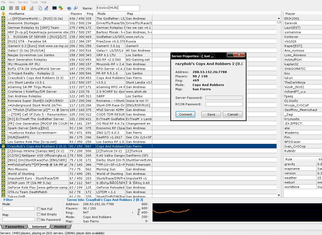The width and height of the screenshot is (322, 235).
Task: Click the lock icon beside ByFly GTA:SA VirtualWorld Server
Action: [3, 68]
